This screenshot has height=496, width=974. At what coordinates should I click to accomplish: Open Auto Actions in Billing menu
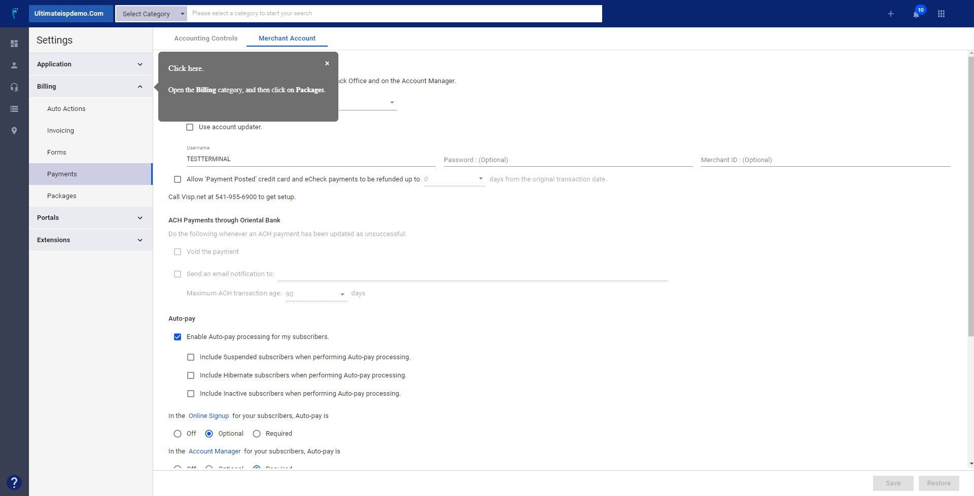pyautogui.click(x=91, y=109)
